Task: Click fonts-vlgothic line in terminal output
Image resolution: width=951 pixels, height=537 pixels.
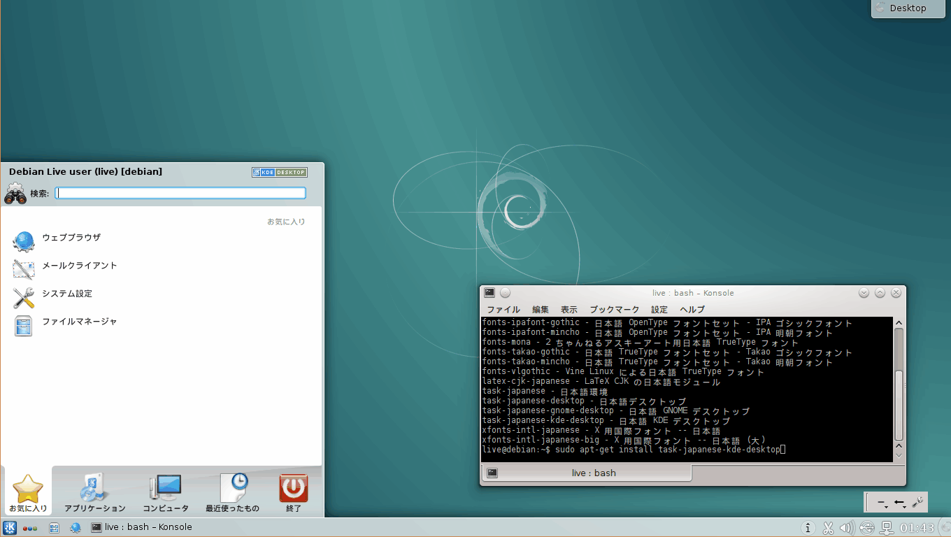Action: click(624, 372)
